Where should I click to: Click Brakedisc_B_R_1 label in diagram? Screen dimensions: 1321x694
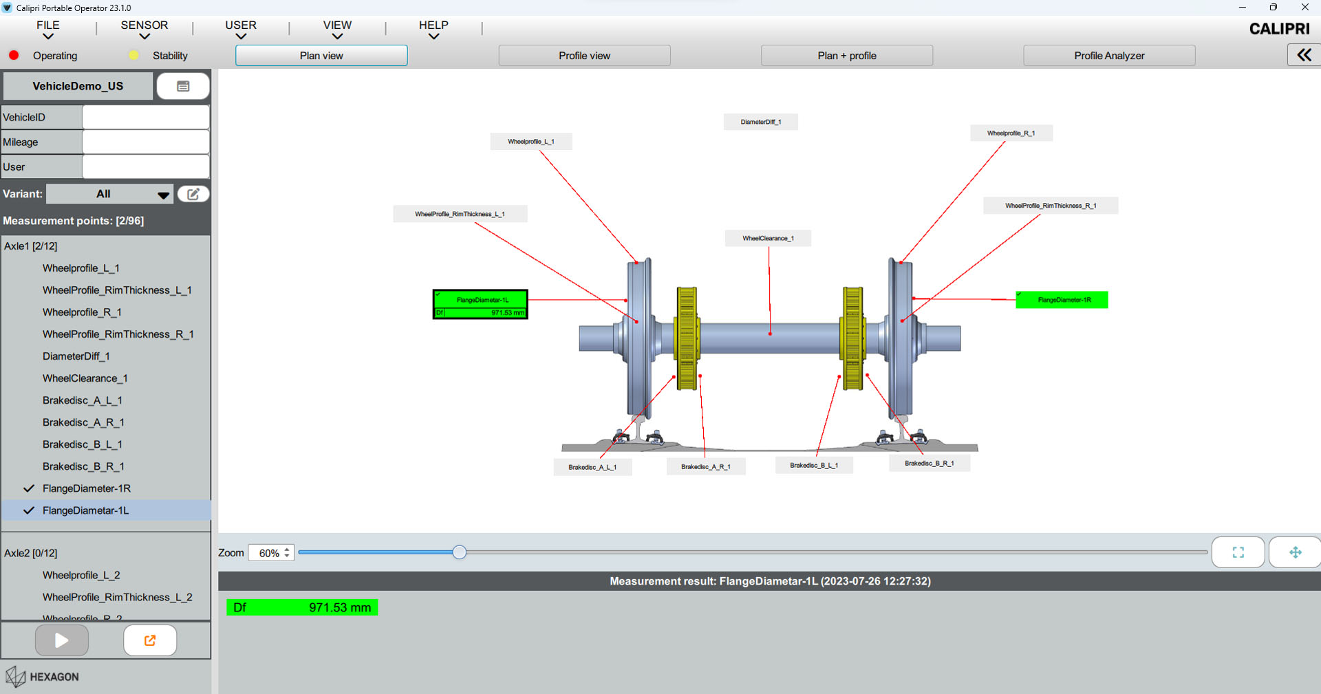pyautogui.click(x=930, y=464)
